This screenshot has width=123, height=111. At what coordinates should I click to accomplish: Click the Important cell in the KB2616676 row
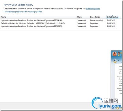(x=94, y=26)
